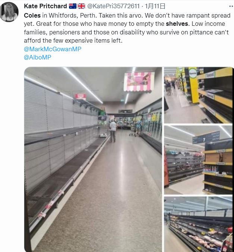This screenshot has width=234, height=252.
Task: Click the bolded word Coles
Action: tap(32, 15)
